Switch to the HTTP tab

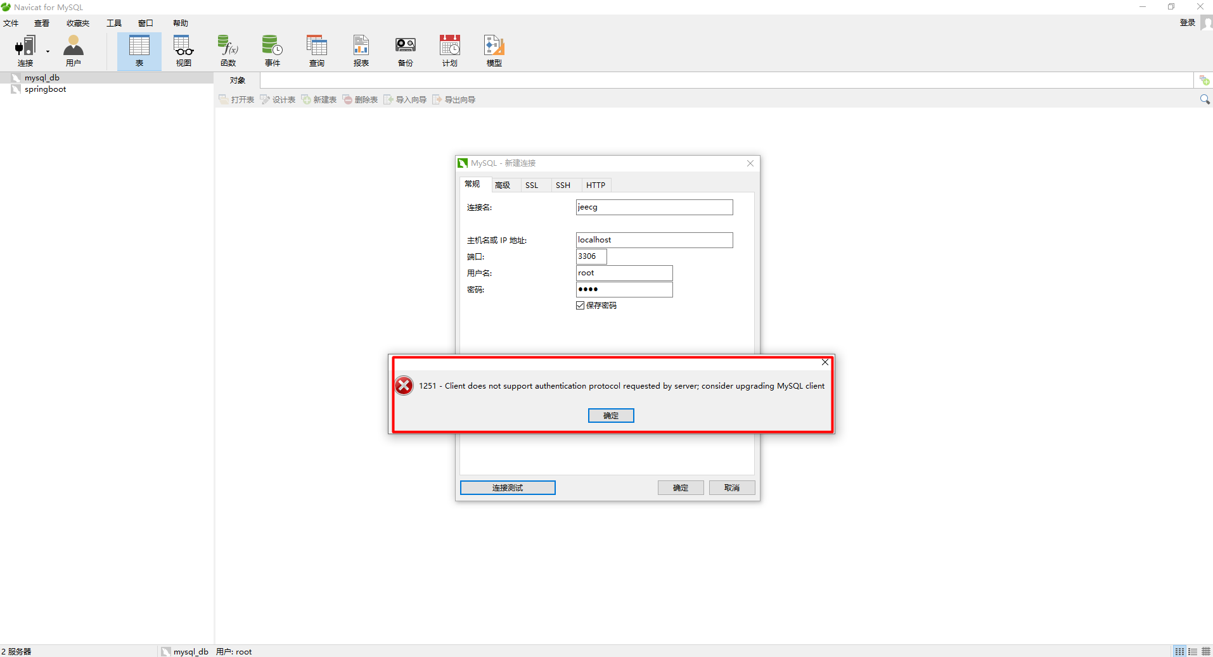coord(596,185)
